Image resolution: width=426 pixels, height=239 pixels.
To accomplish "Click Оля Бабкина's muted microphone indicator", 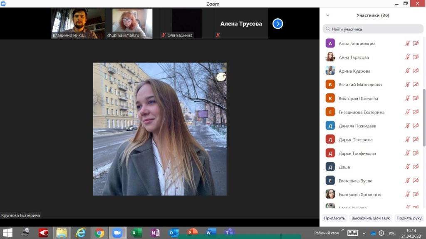I will click(x=163, y=35).
